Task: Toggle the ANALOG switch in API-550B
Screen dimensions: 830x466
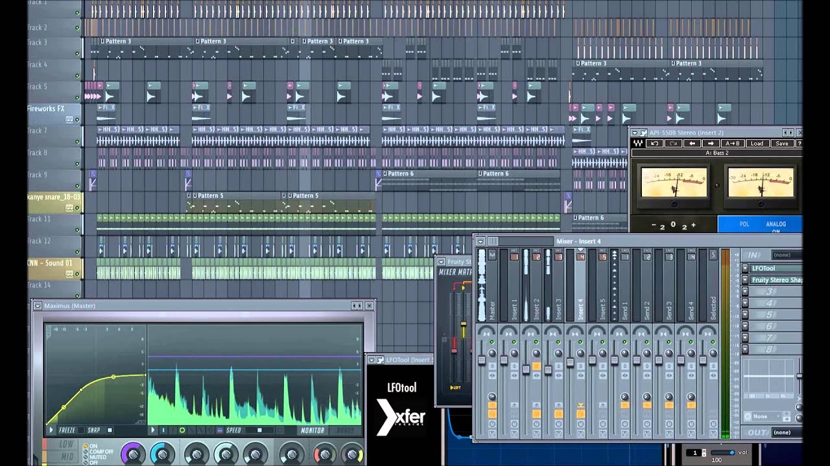Action: [776, 224]
